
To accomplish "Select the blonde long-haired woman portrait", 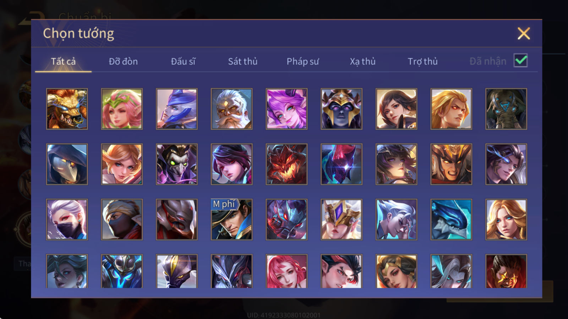I will click(x=506, y=219).
